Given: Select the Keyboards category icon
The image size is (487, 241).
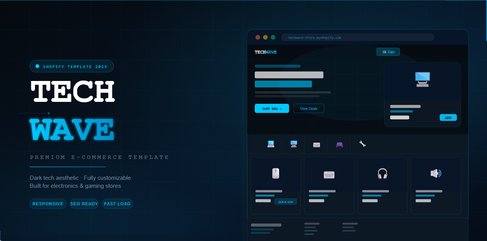Looking at the screenshot, I should click(x=316, y=144).
